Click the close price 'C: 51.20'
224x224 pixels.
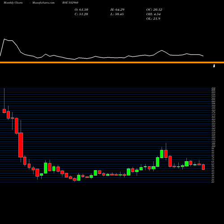point(81,14)
